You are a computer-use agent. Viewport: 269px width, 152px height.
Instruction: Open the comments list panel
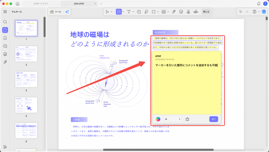tap(5, 46)
